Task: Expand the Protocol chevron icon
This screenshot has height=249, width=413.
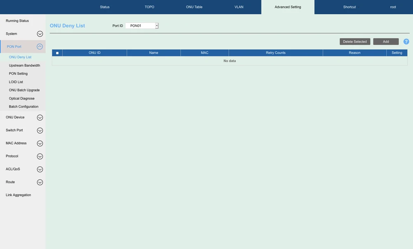Action: (40, 156)
